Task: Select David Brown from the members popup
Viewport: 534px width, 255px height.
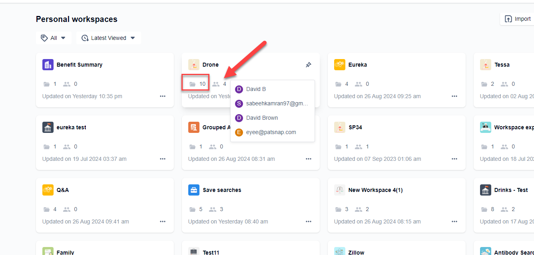Action: tap(262, 118)
